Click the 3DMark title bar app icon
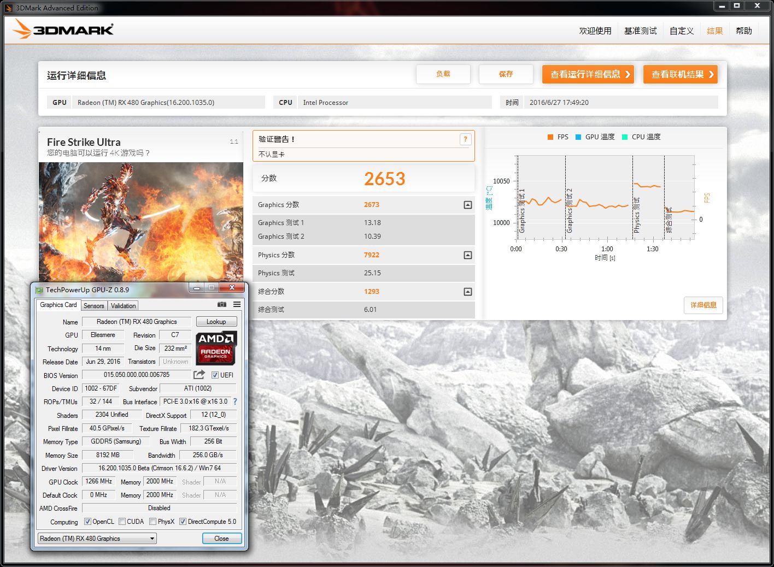 [x=8, y=8]
